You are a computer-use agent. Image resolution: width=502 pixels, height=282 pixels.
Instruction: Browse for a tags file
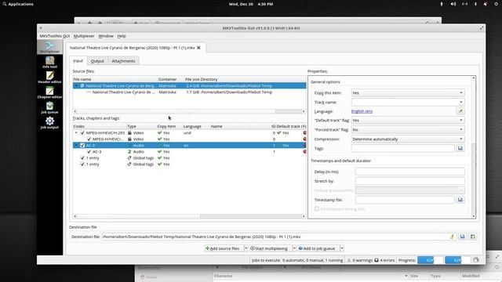coord(460,148)
